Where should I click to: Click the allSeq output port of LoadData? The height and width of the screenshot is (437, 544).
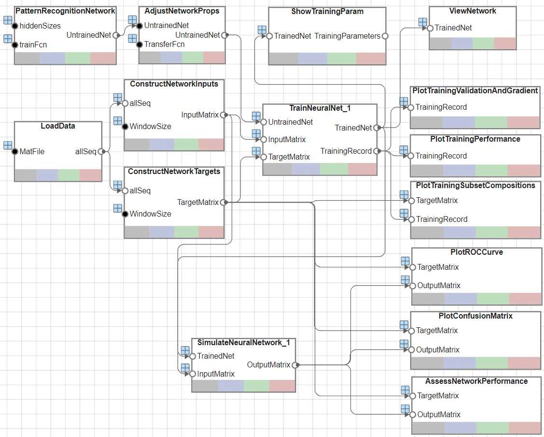point(101,152)
